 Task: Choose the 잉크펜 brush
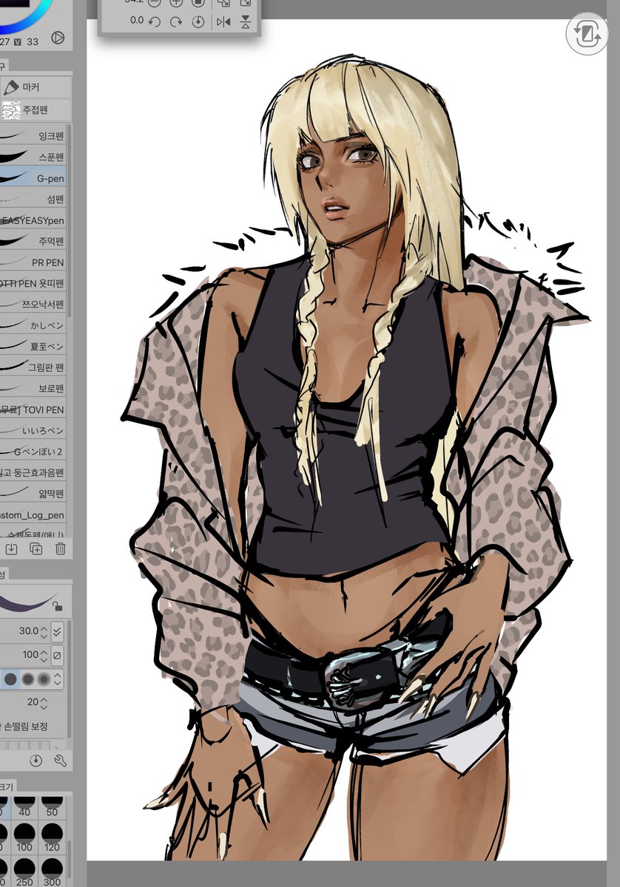coord(33,136)
